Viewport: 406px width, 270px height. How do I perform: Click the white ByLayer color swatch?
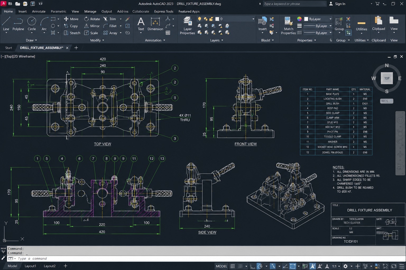tap(306, 19)
